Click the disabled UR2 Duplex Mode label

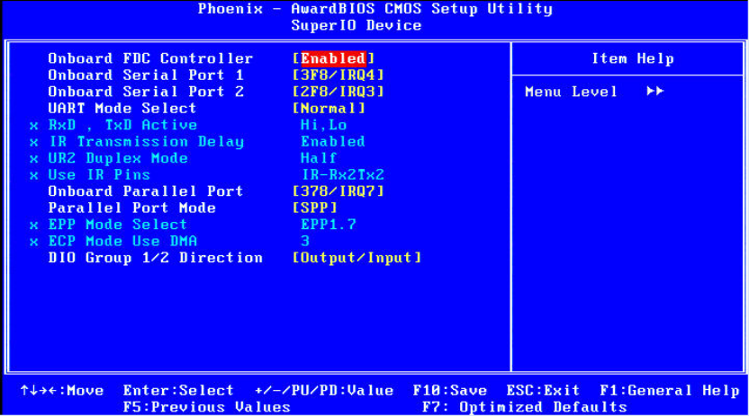118,158
